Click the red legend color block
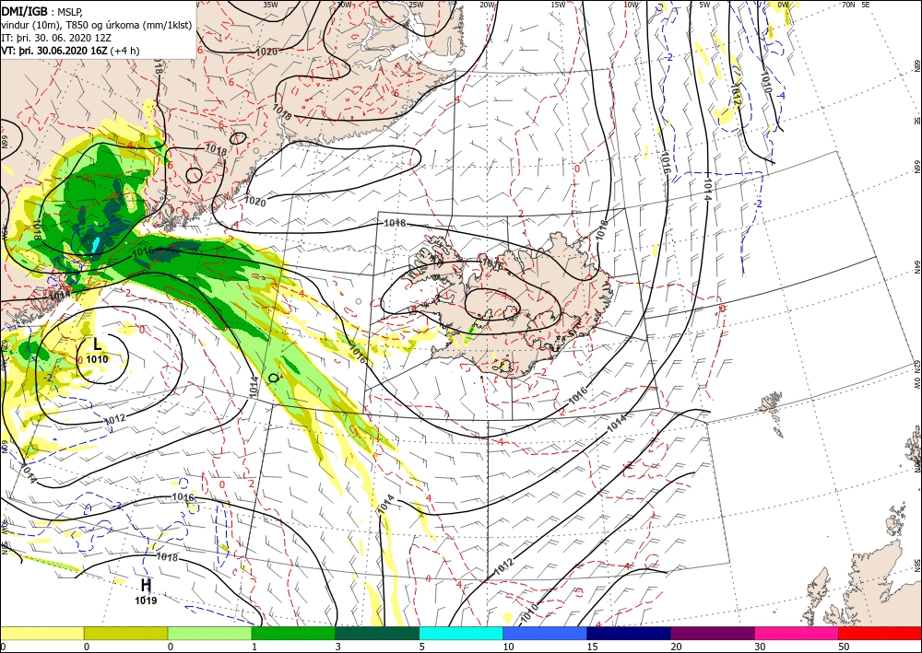 click(x=880, y=633)
